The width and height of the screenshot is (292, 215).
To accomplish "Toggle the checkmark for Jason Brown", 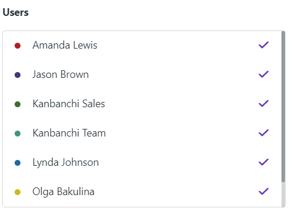I will [x=263, y=74].
